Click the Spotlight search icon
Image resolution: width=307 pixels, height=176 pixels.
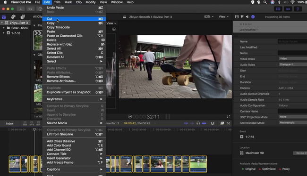point(265,2)
